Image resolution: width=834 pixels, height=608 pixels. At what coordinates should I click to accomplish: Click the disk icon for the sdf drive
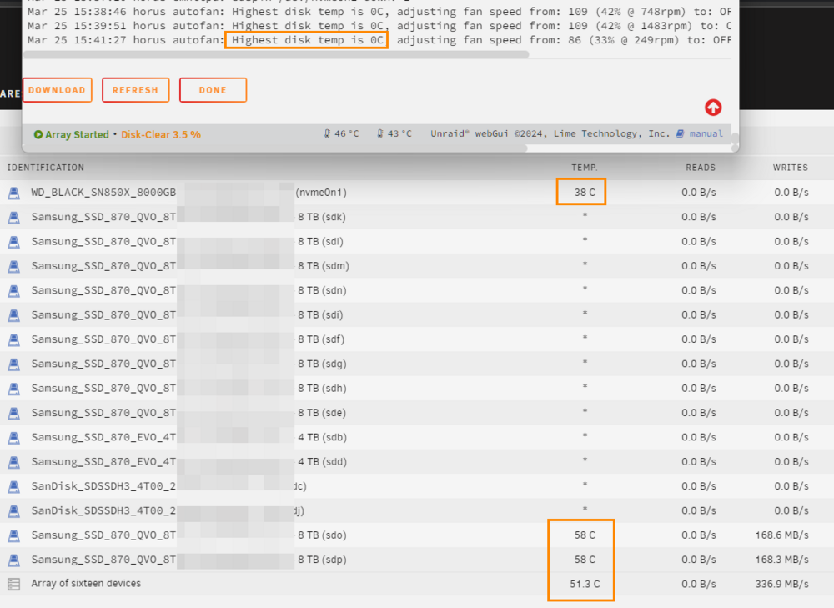coord(14,339)
